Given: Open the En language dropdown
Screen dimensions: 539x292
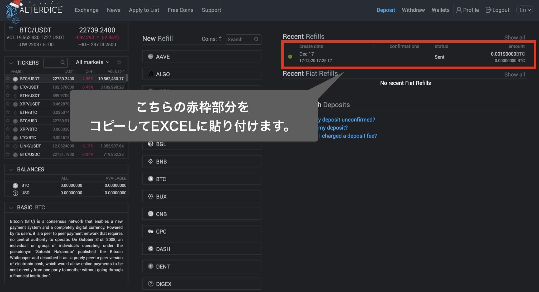Looking at the screenshot, I should coord(524,10).
